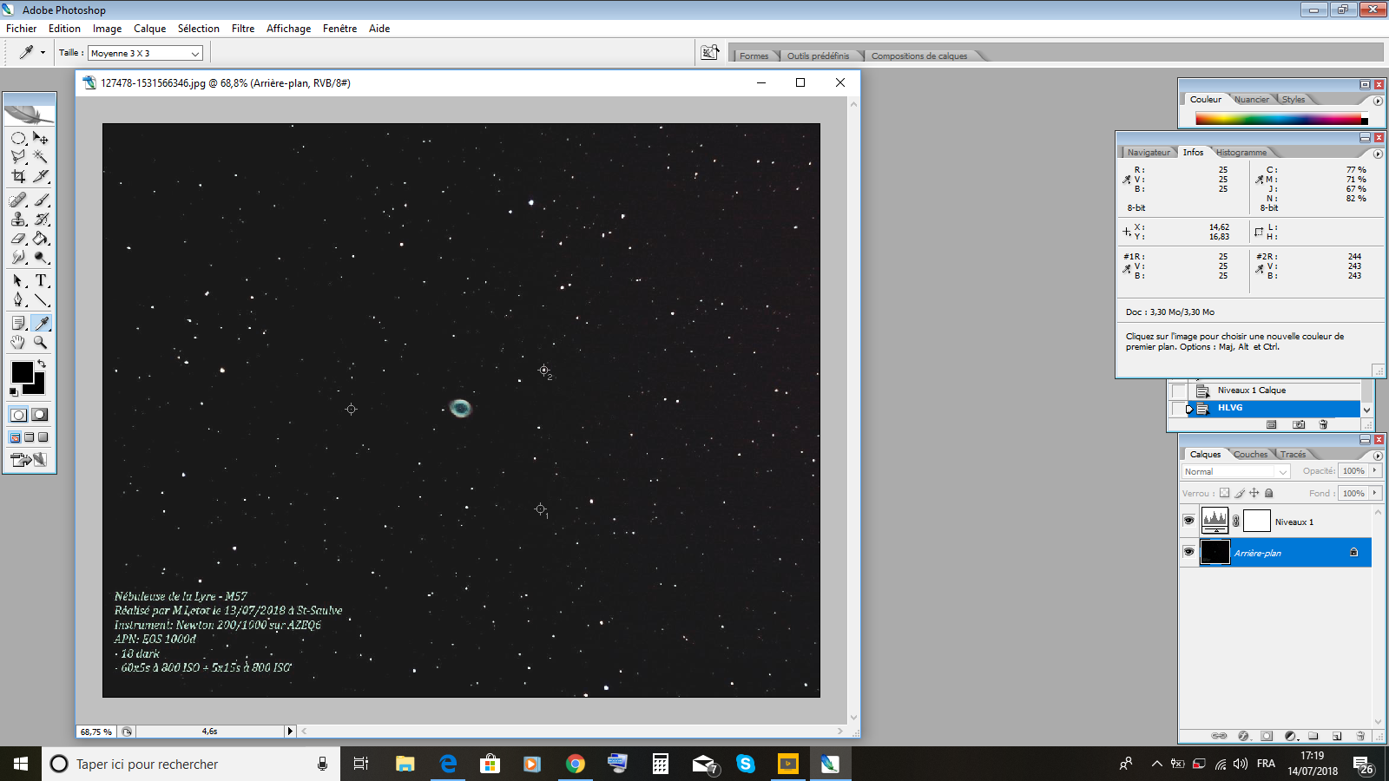Switch to the Histogramme tab
This screenshot has height=781, width=1389.
tap(1241, 153)
